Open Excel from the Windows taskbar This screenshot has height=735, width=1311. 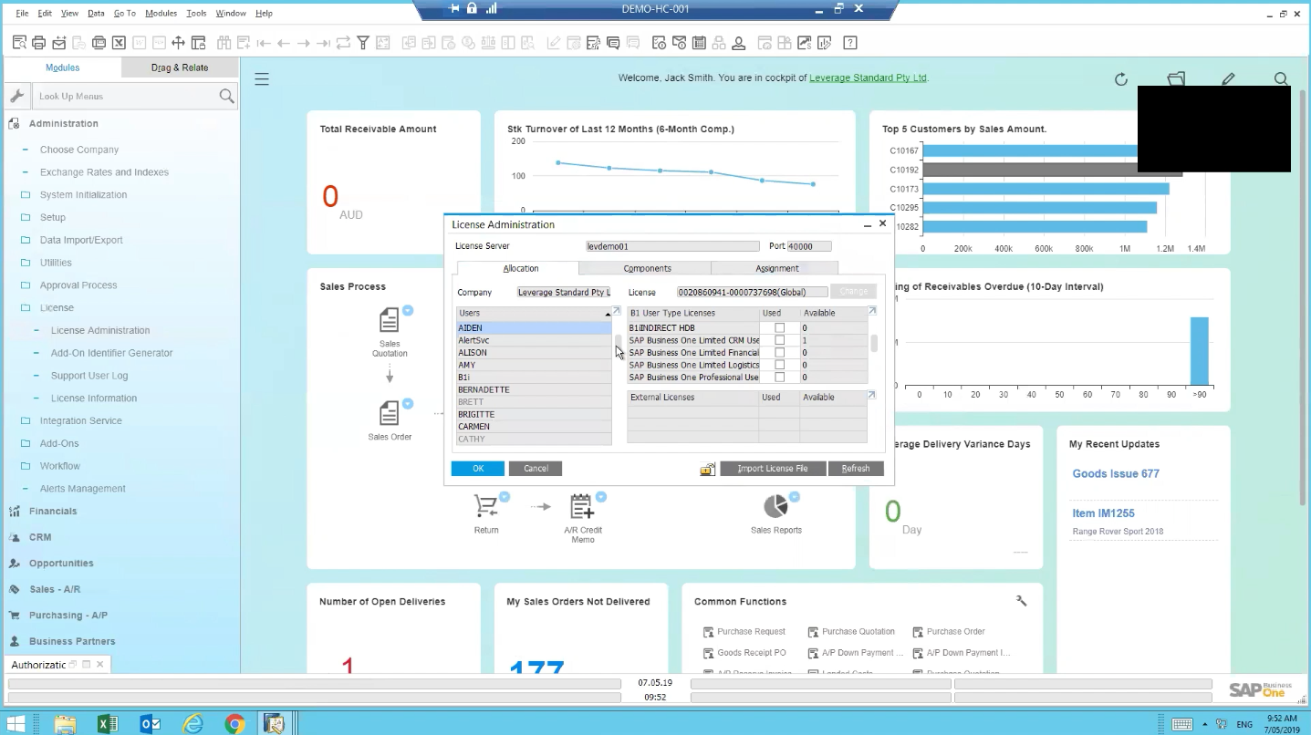click(x=108, y=724)
